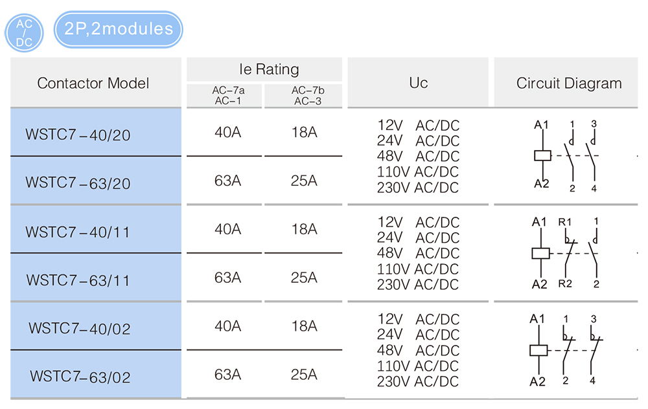Click the AC/DC round badge icon
Screen dimensions: 648x409
24,33
